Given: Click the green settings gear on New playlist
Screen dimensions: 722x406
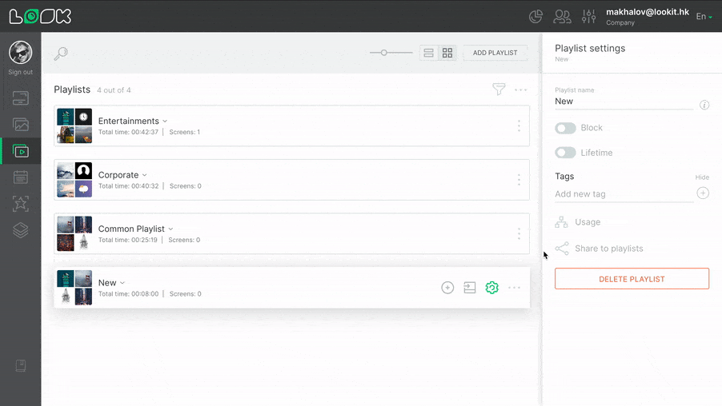Looking at the screenshot, I should click(x=491, y=288).
